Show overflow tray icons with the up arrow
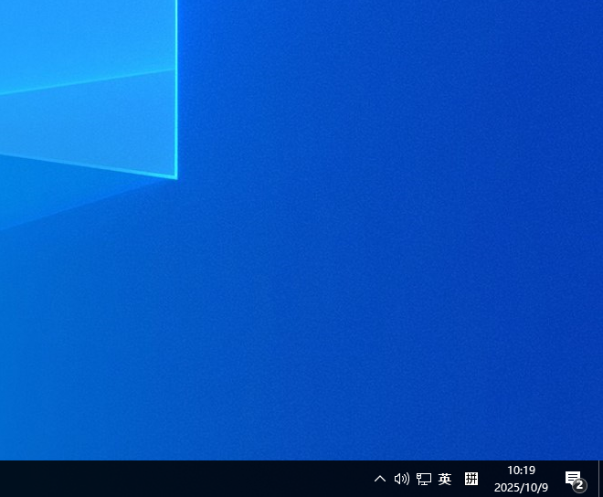The height and width of the screenshot is (497, 603). click(380, 479)
